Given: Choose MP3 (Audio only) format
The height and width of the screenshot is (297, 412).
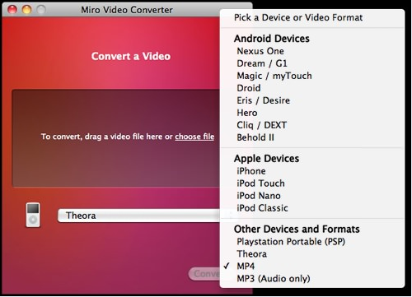Looking at the screenshot, I should click(x=312, y=279).
